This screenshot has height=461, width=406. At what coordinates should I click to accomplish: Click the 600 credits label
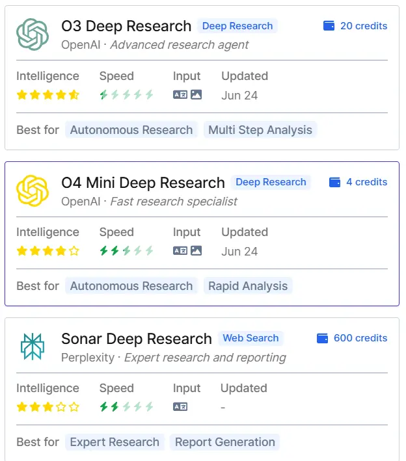(x=360, y=338)
